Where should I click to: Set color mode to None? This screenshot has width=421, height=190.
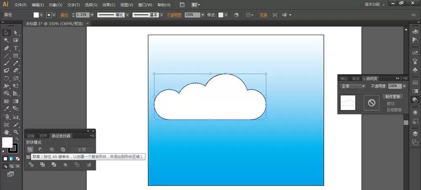(x=18, y=159)
